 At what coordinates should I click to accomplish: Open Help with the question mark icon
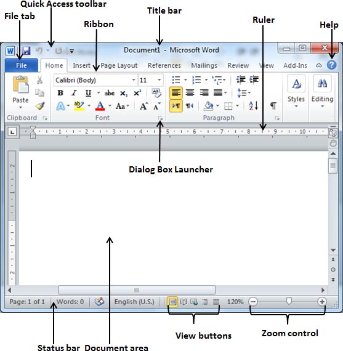pyautogui.click(x=331, y=65)
